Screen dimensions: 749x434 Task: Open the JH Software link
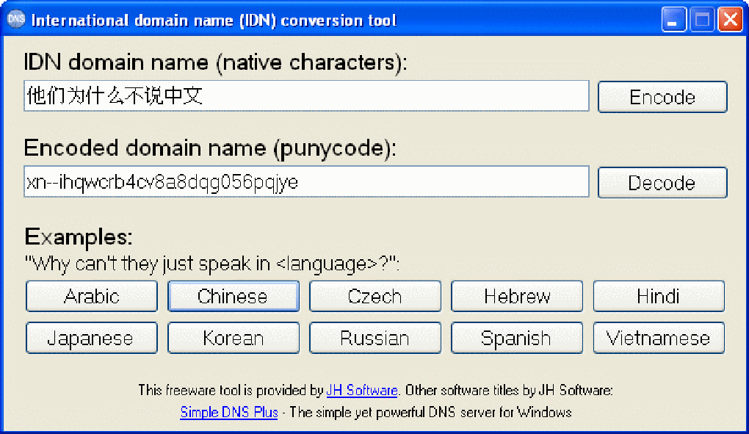click(x=361, y=391)
